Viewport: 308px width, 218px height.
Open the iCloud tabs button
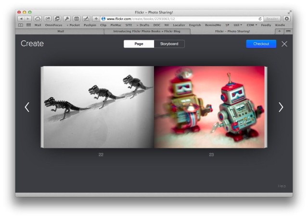[x=38, y=18]
